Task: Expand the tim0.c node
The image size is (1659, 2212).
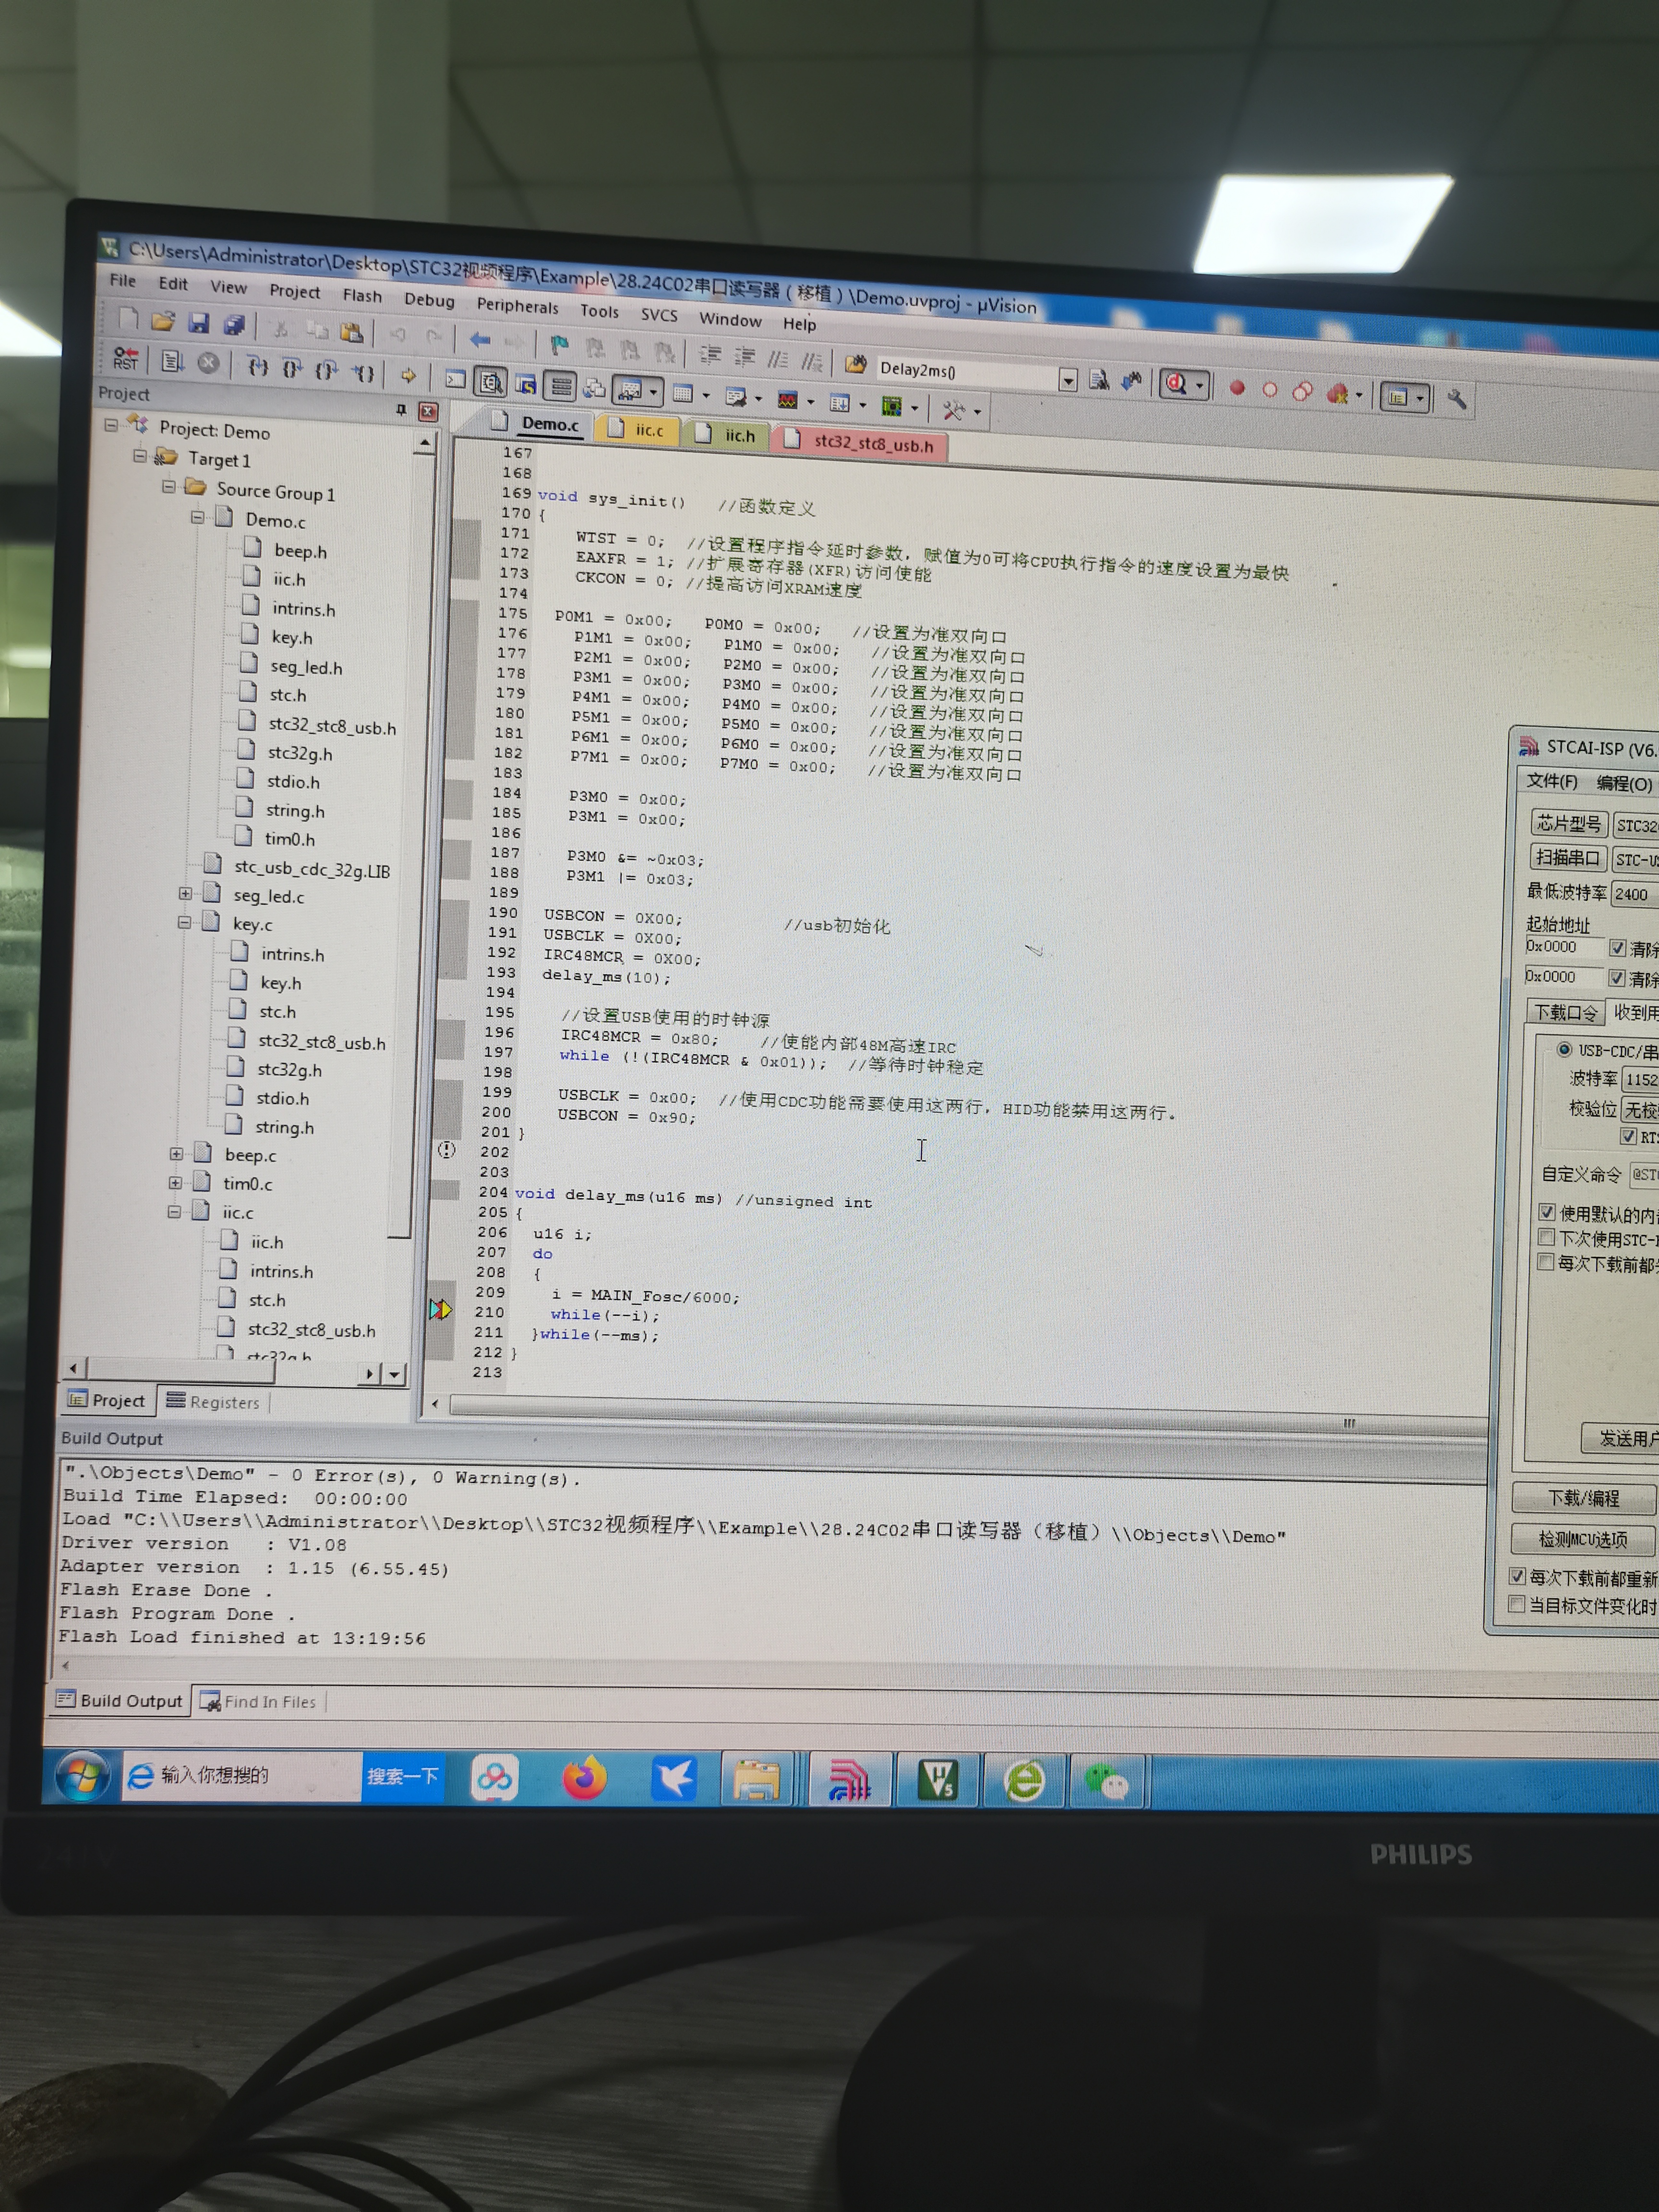Action: (x=175, y=1182)
